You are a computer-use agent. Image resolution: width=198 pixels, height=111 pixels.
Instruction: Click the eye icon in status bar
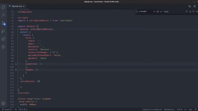[x=16, y=109]
